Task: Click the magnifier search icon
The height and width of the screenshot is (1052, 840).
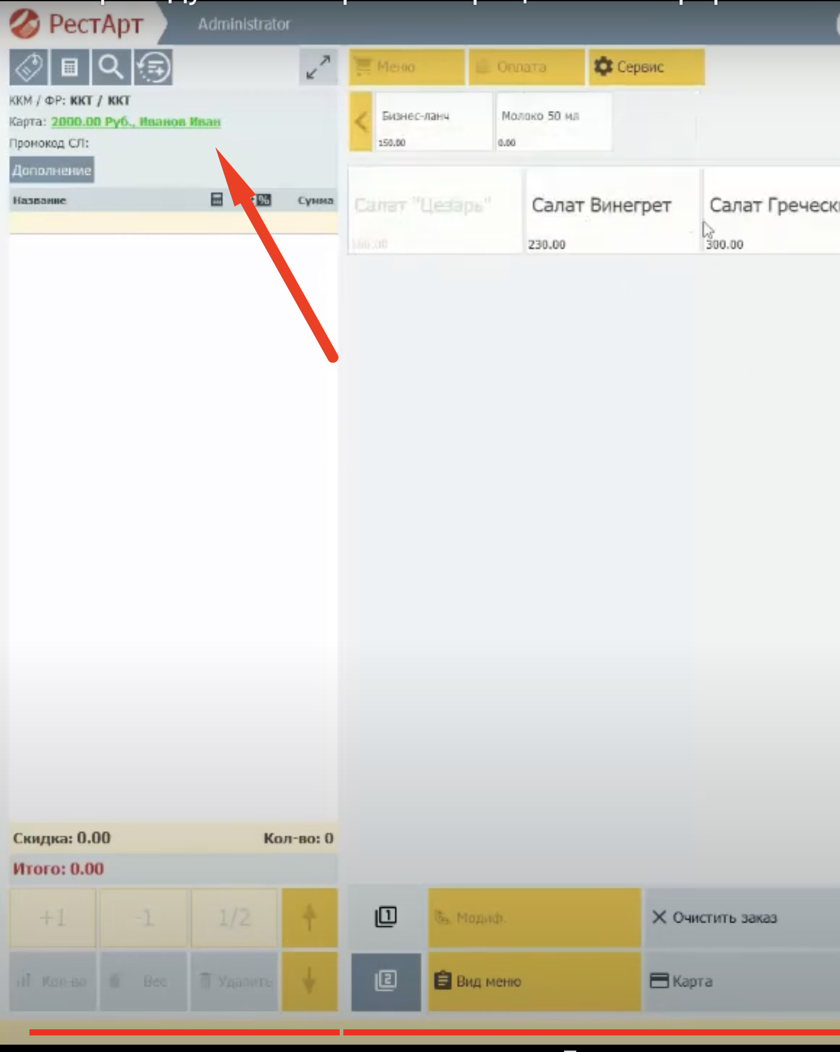Action: 111,67
